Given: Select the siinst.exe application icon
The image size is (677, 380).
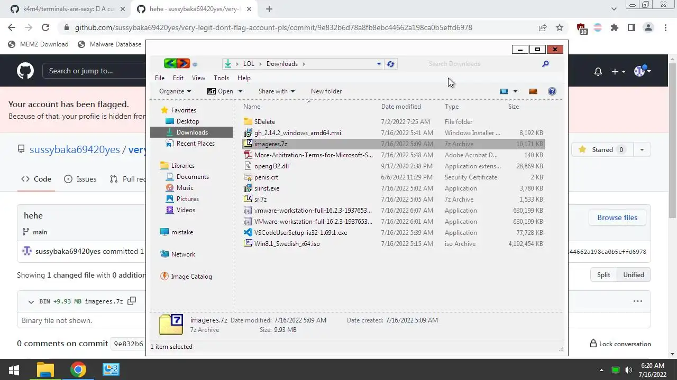Looking at the screenshot, I should 248,188.
